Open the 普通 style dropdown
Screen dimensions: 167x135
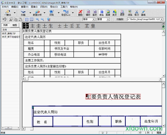click(103, 19)
